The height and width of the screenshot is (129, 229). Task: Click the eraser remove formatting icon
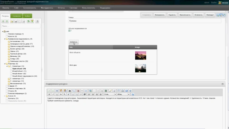pos(114,91)
